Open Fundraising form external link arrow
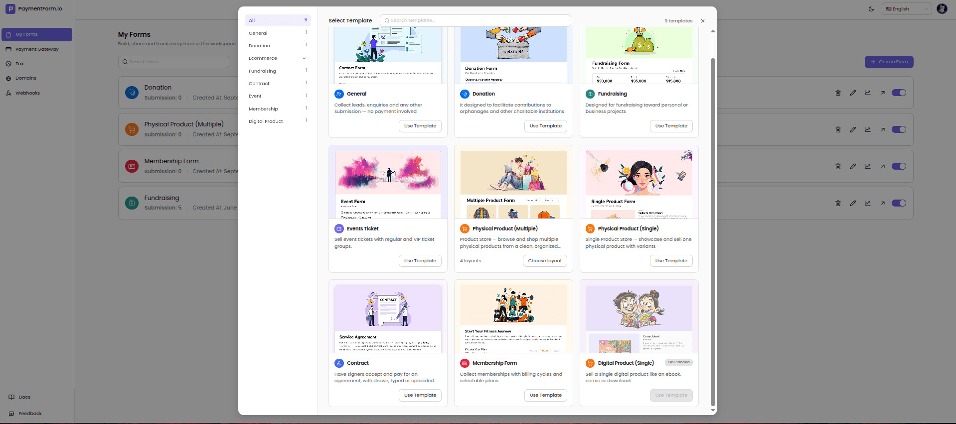 pyautogui.click(x=883, y=203)
